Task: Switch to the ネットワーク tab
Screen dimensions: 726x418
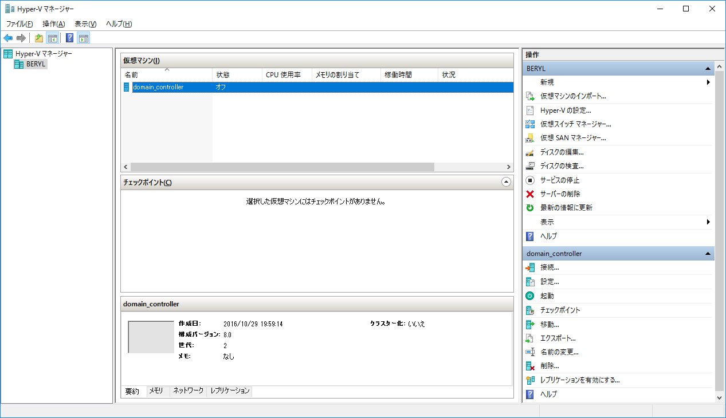Action: point(189,391)
